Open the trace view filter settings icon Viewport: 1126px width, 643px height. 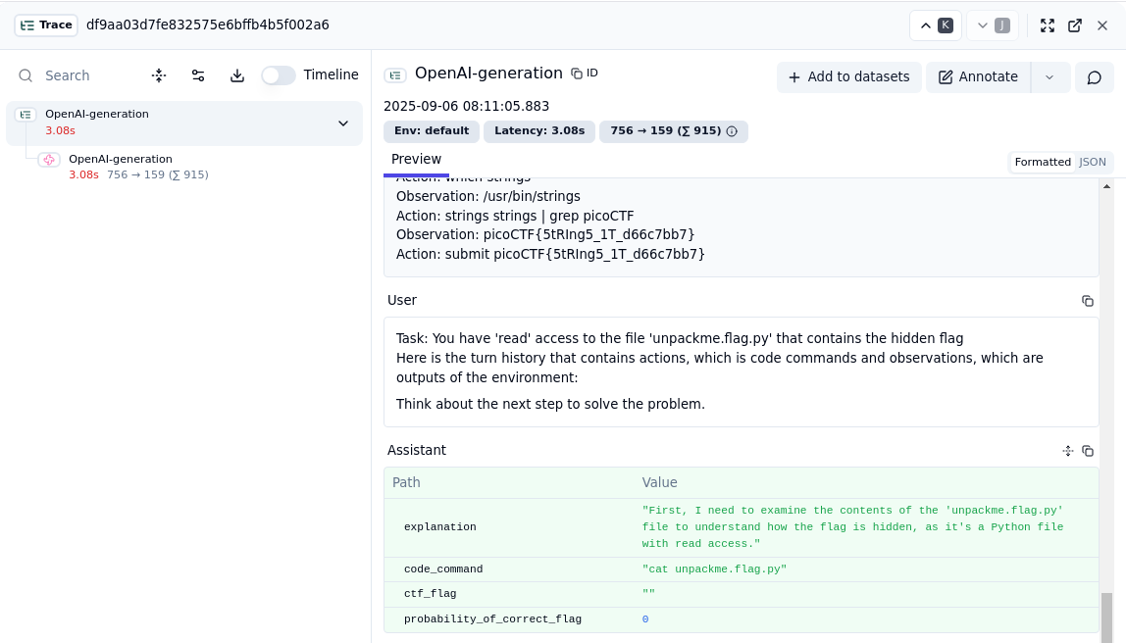(x=198, y=75)
